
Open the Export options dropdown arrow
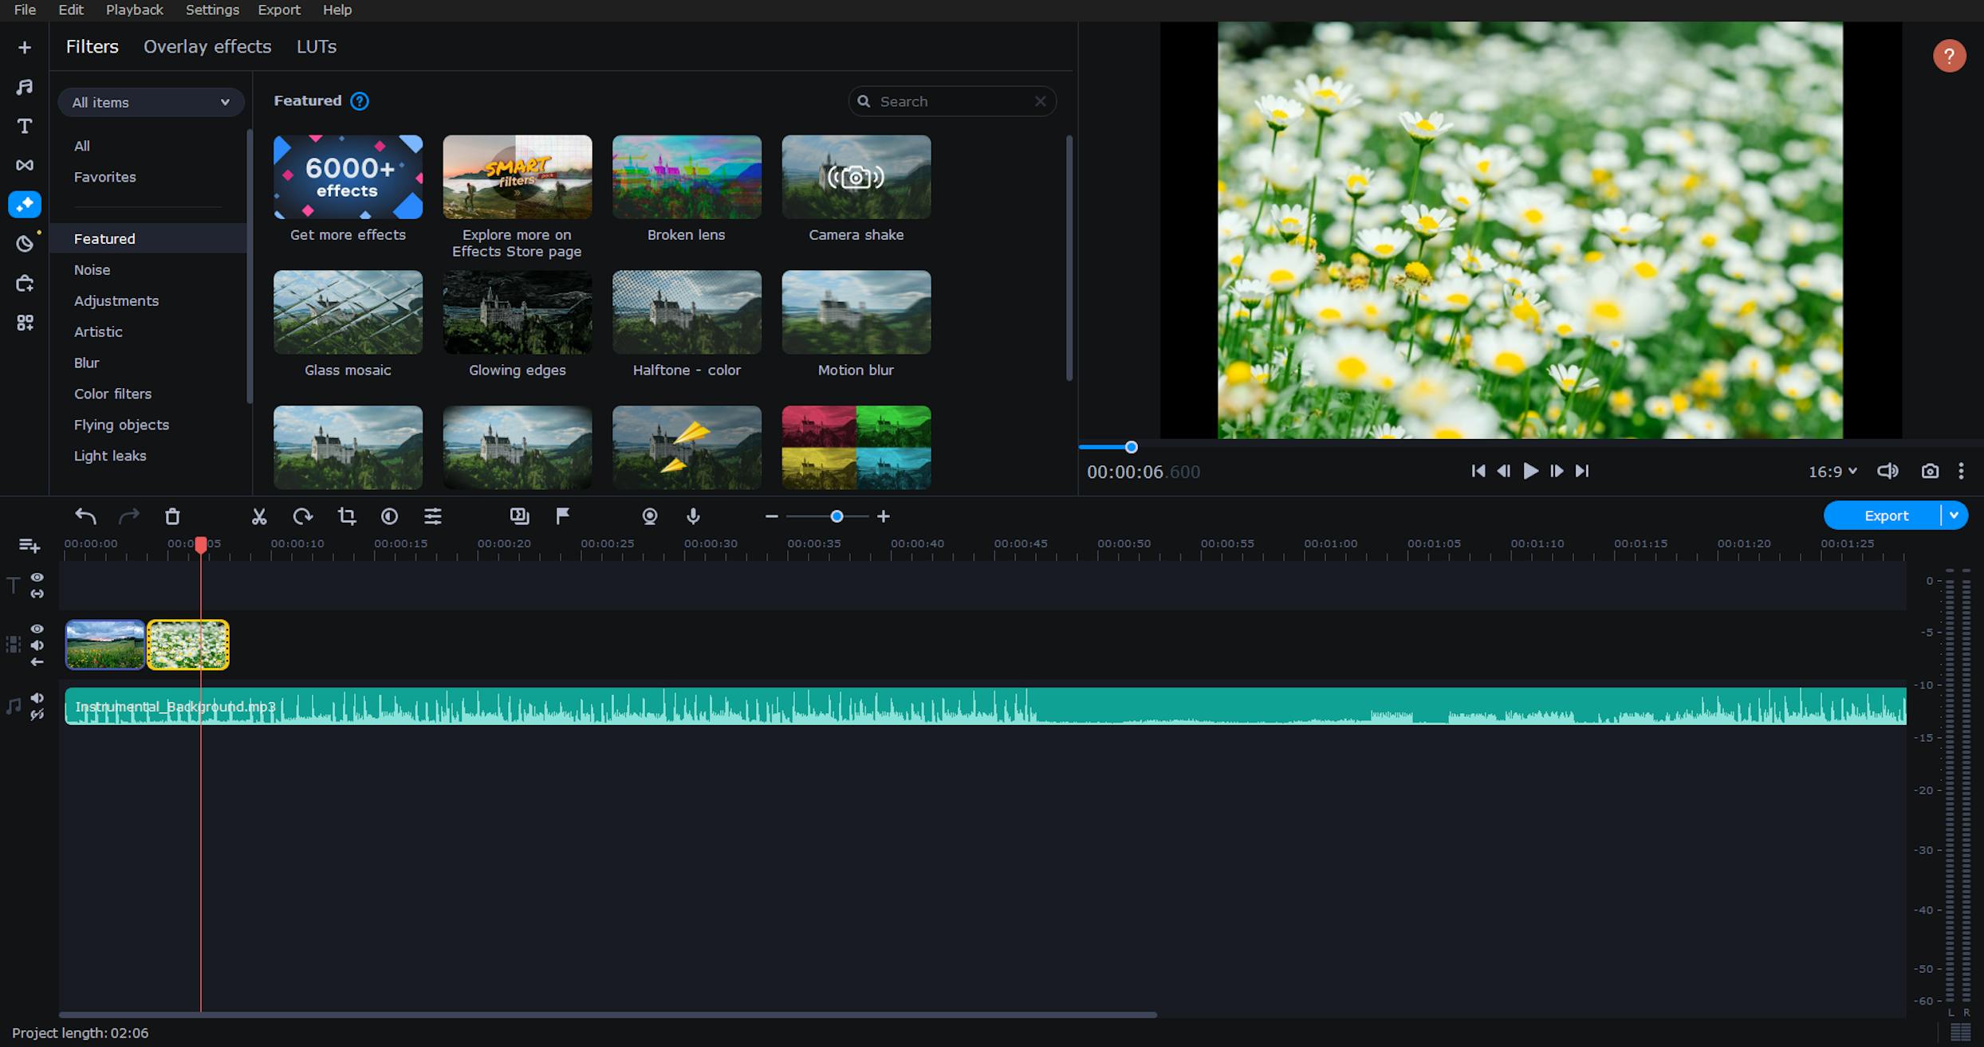click(1954, 516)
